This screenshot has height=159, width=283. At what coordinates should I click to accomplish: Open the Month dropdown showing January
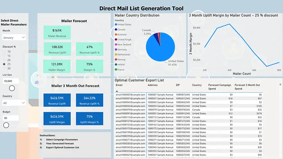[14, 37]
